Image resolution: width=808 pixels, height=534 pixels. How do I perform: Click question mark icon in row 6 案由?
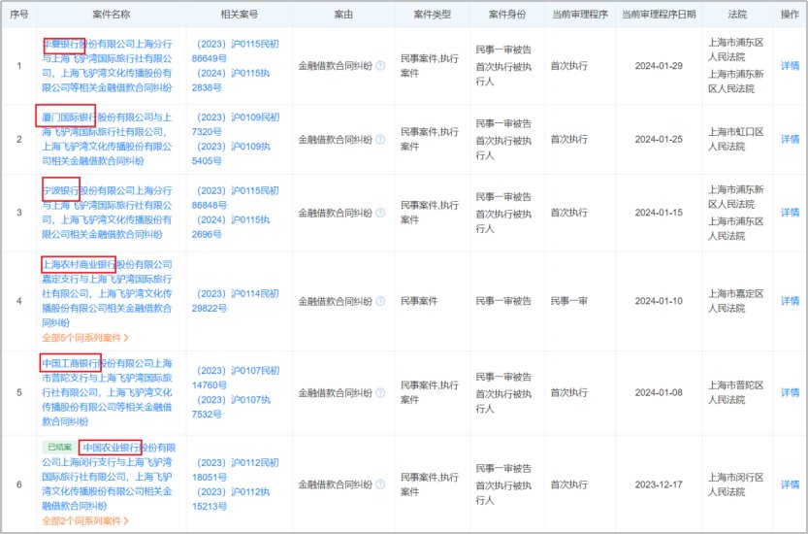[x=380, y=483]
